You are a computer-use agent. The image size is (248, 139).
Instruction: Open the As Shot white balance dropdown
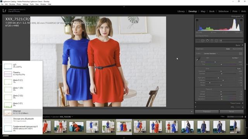click(235, 58)
